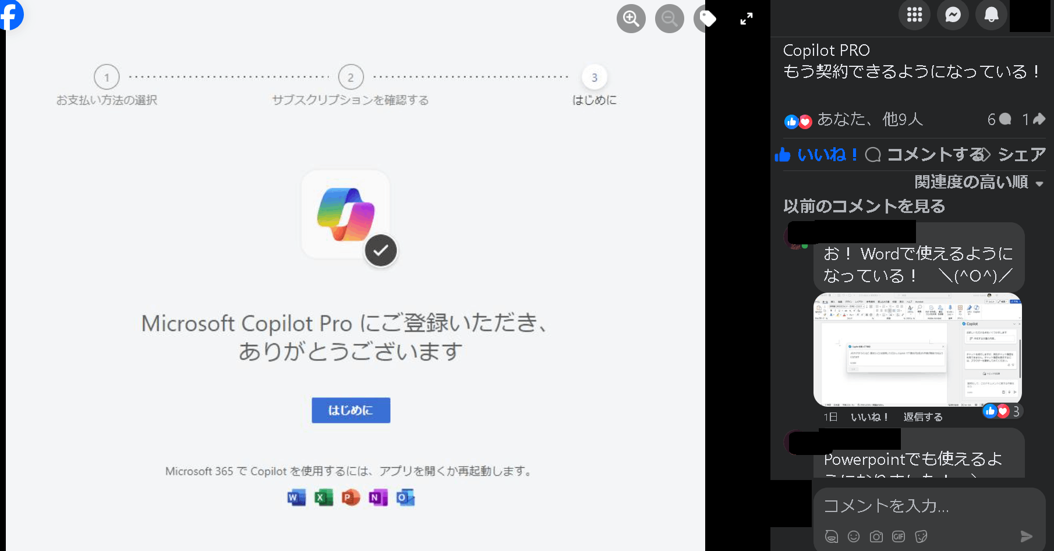This screenshot has height=551, width=1054.
Task: Click the blue はじめに button
Action: (351, 410)
